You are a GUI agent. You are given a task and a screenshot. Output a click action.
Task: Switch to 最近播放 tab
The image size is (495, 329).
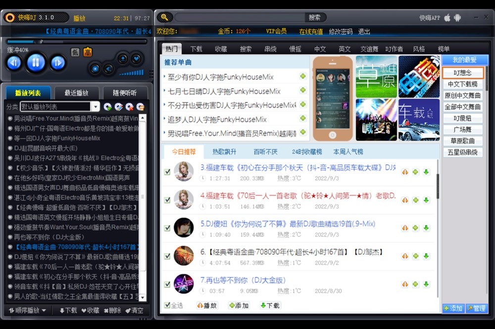[x=76, y=93]
